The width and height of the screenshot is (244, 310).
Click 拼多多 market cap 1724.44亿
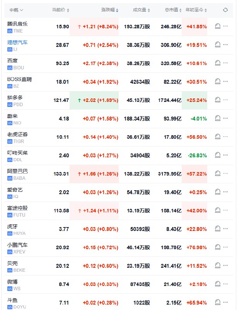170,100
